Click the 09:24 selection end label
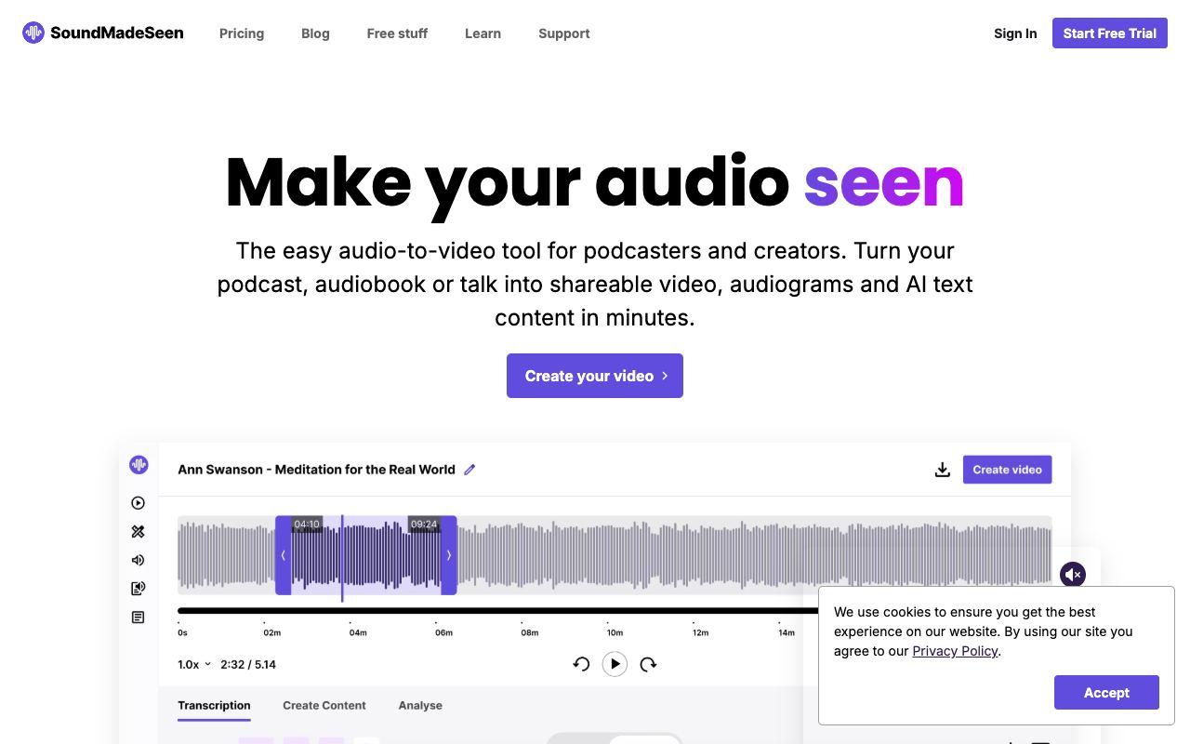The height and width of the screenshot is (744, 1190). pos(424,525)
